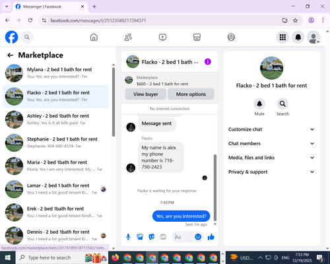Open Chrome's three-dot menu
This screenshot has height=264, width=330.
tap(323, 20)
